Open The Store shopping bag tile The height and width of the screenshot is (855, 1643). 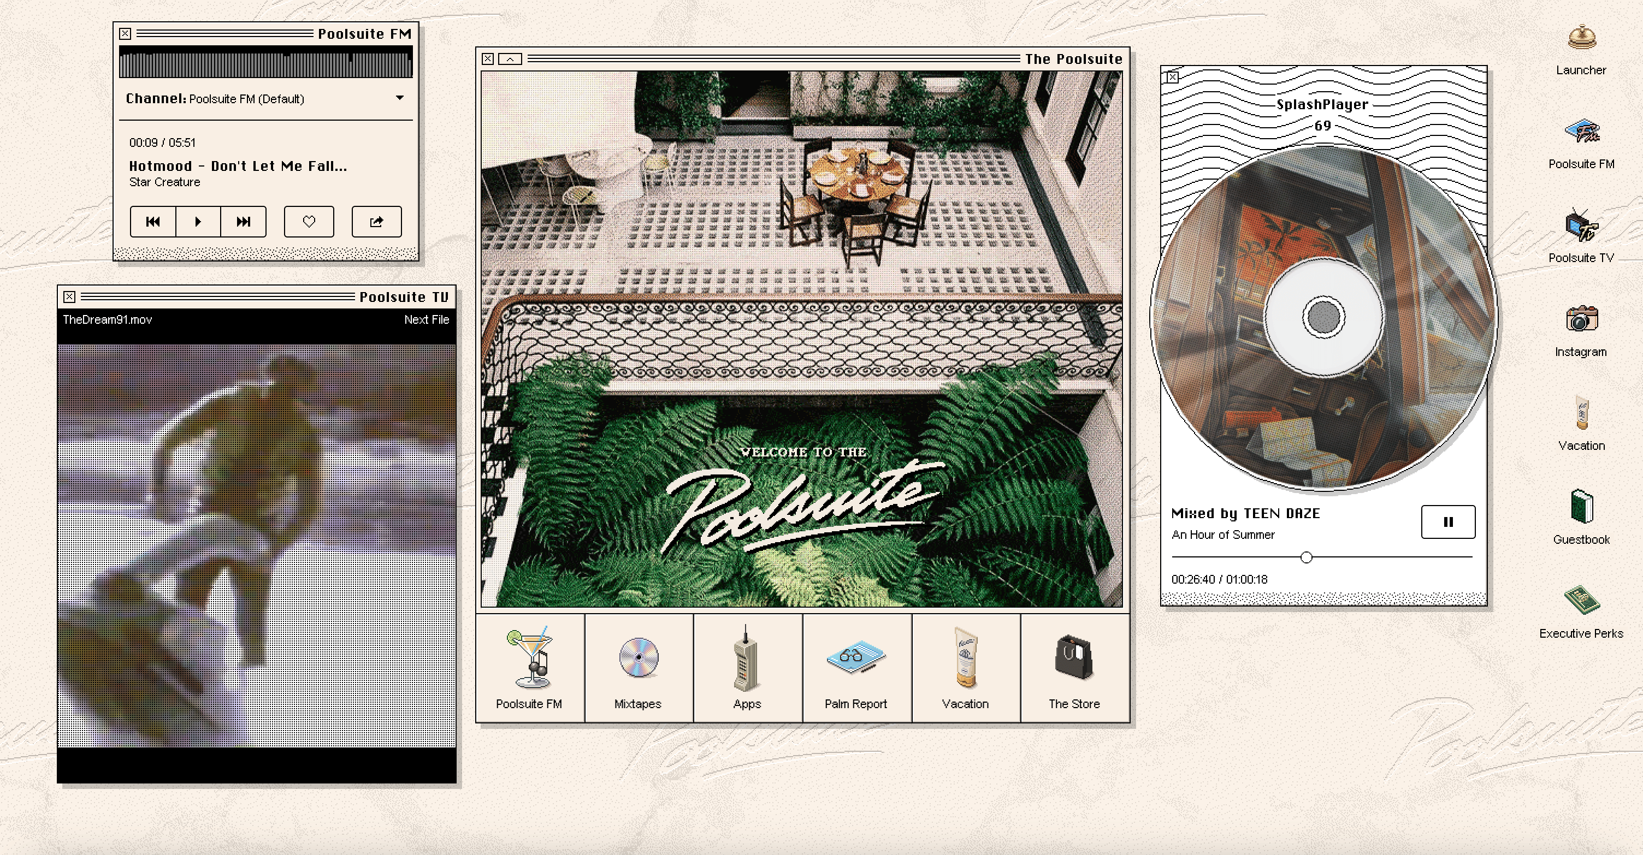click(1075, 668)
